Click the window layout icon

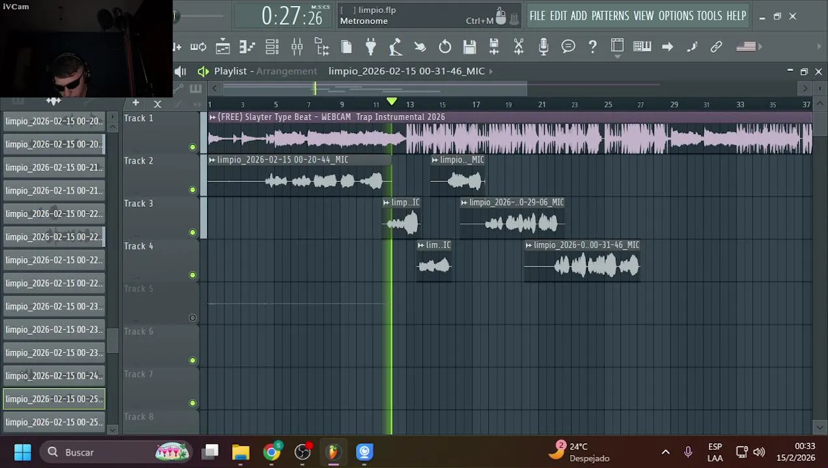click(x=617, y=45)
